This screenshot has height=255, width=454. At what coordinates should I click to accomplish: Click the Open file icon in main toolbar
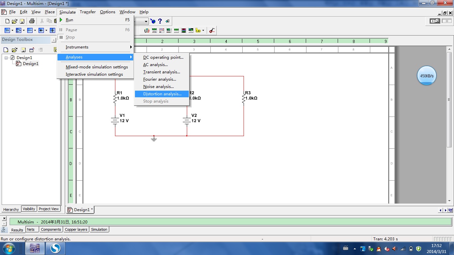(x=15, y=21)
